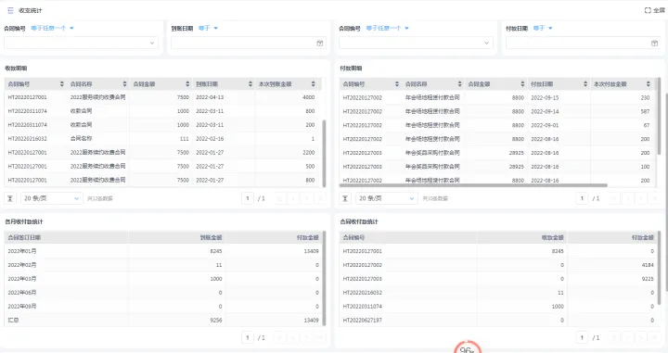Click 付款明细 table vertical scrollbar
This screenshot has height=353, width=668.
coord(660,116)
